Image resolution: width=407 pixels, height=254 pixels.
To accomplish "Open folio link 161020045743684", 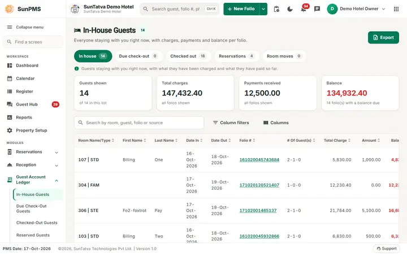I will (x=259, y=160).
